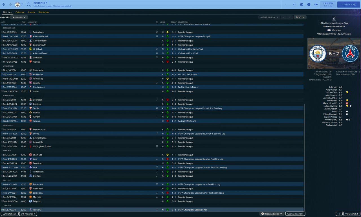The width and height of the screenshot is (361, 217).
Task: Select Nathan Aké in the lineup ratings
Action: 331,125
